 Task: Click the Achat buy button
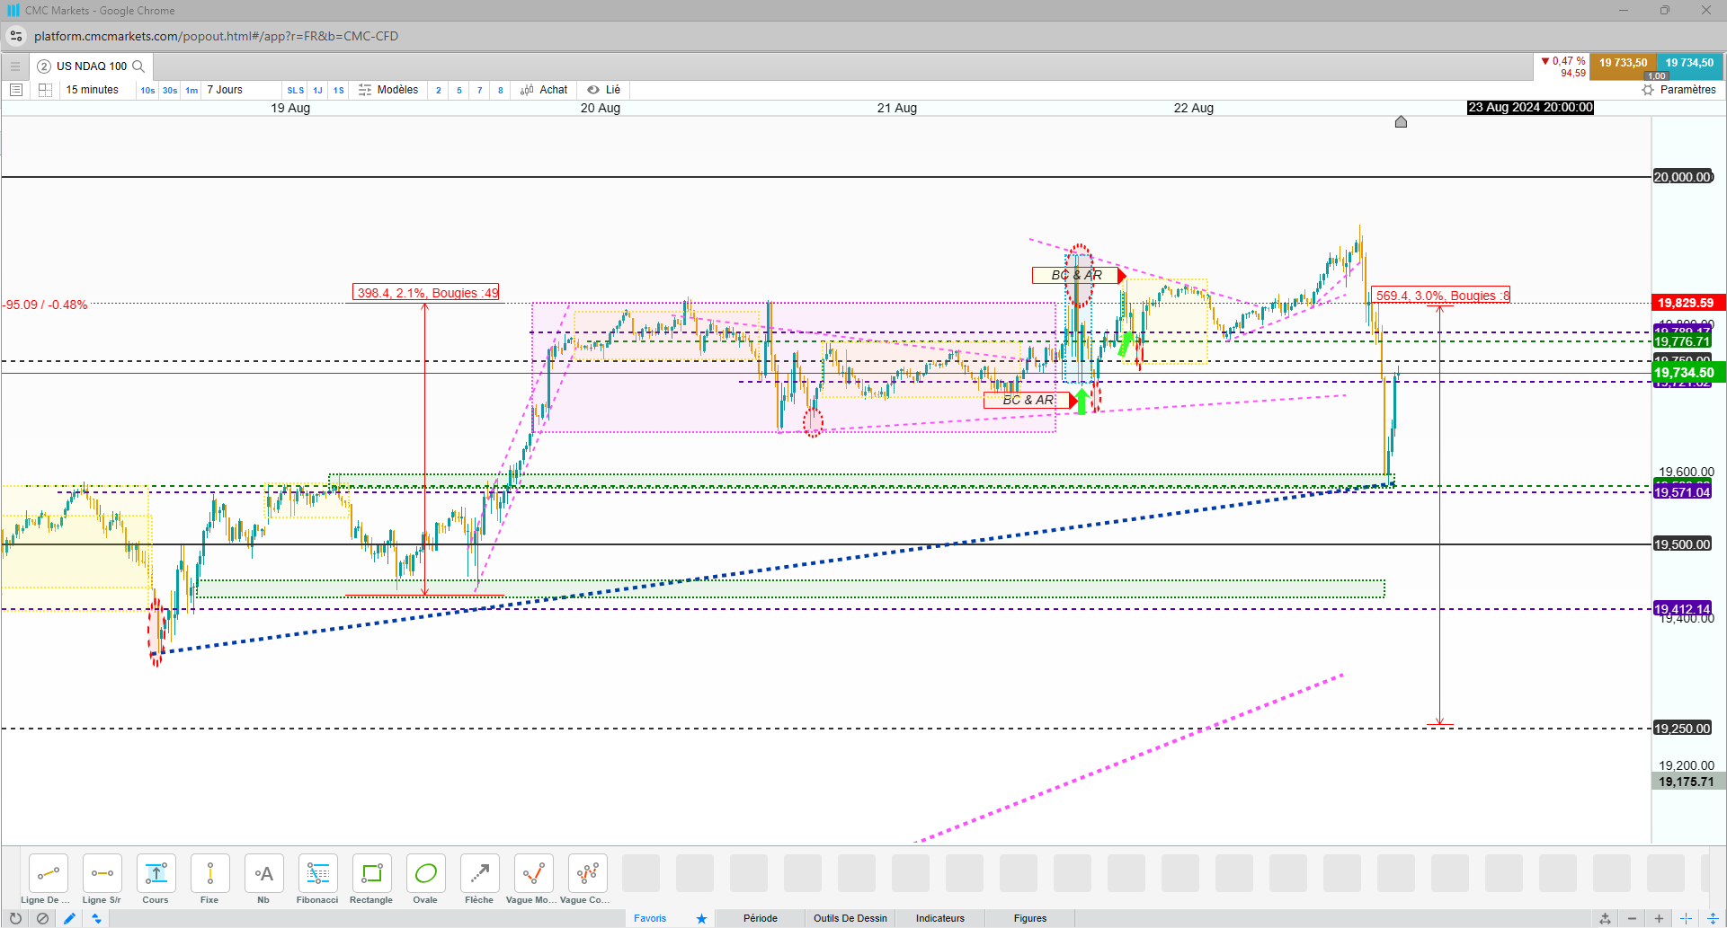[544, 90]
